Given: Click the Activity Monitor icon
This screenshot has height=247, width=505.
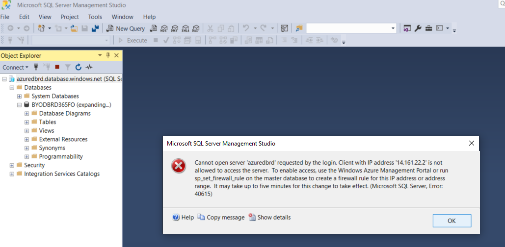Looking at the screenshot, I should tap(284, 28).
